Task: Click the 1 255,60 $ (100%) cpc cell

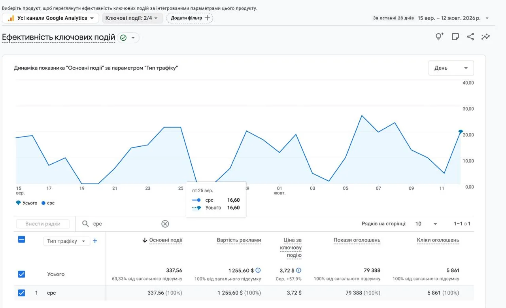Action: (x=239, y=293)
